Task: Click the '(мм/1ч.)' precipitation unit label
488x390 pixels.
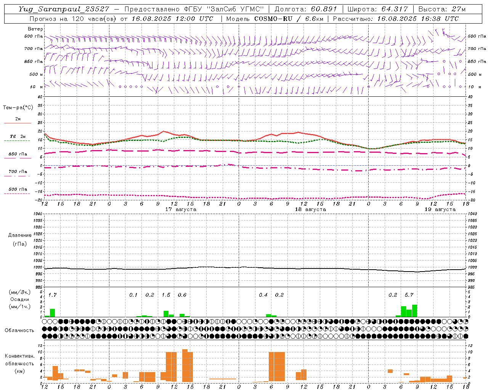Action: click(19, 307)
